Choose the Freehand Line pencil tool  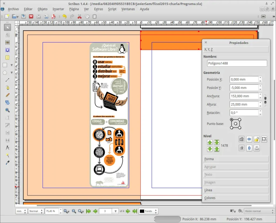tap(7, 95)
